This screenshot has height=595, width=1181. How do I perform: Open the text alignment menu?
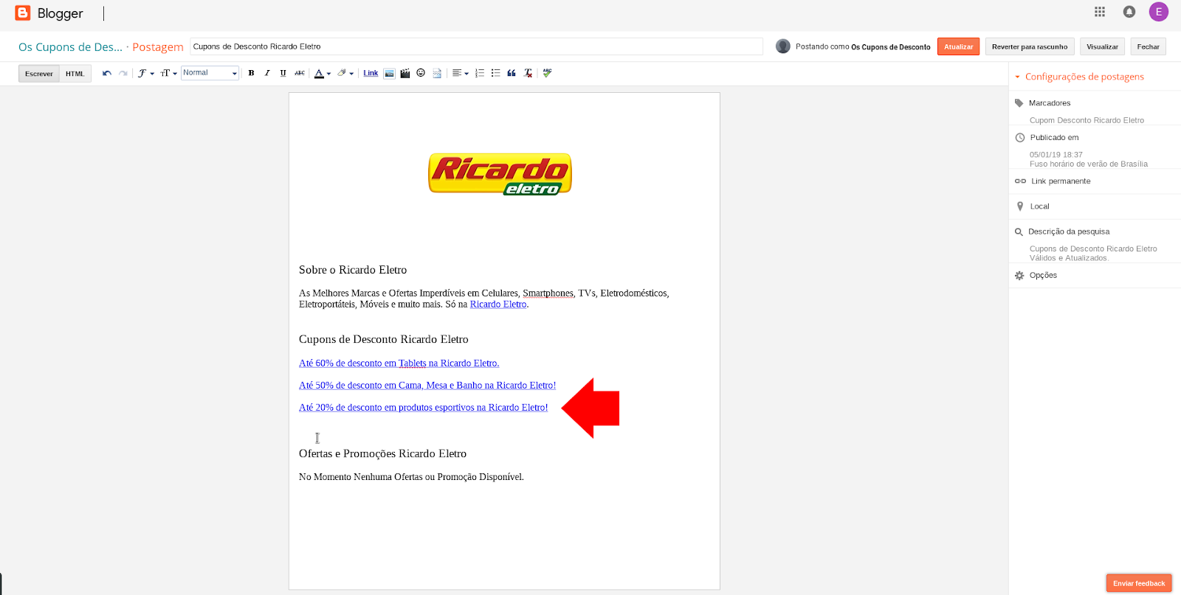click(461, 73)
